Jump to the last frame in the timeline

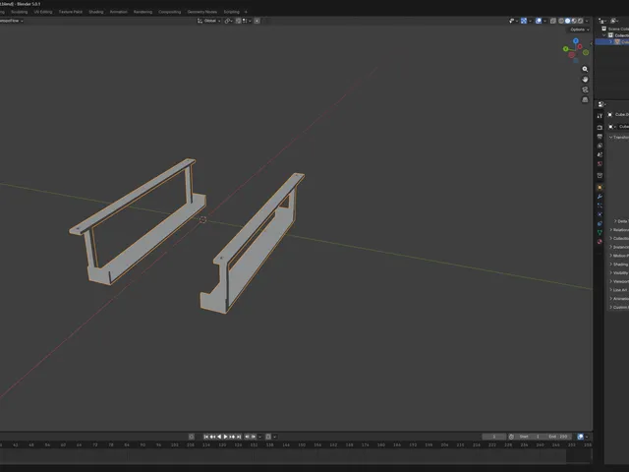click(239, 437)
